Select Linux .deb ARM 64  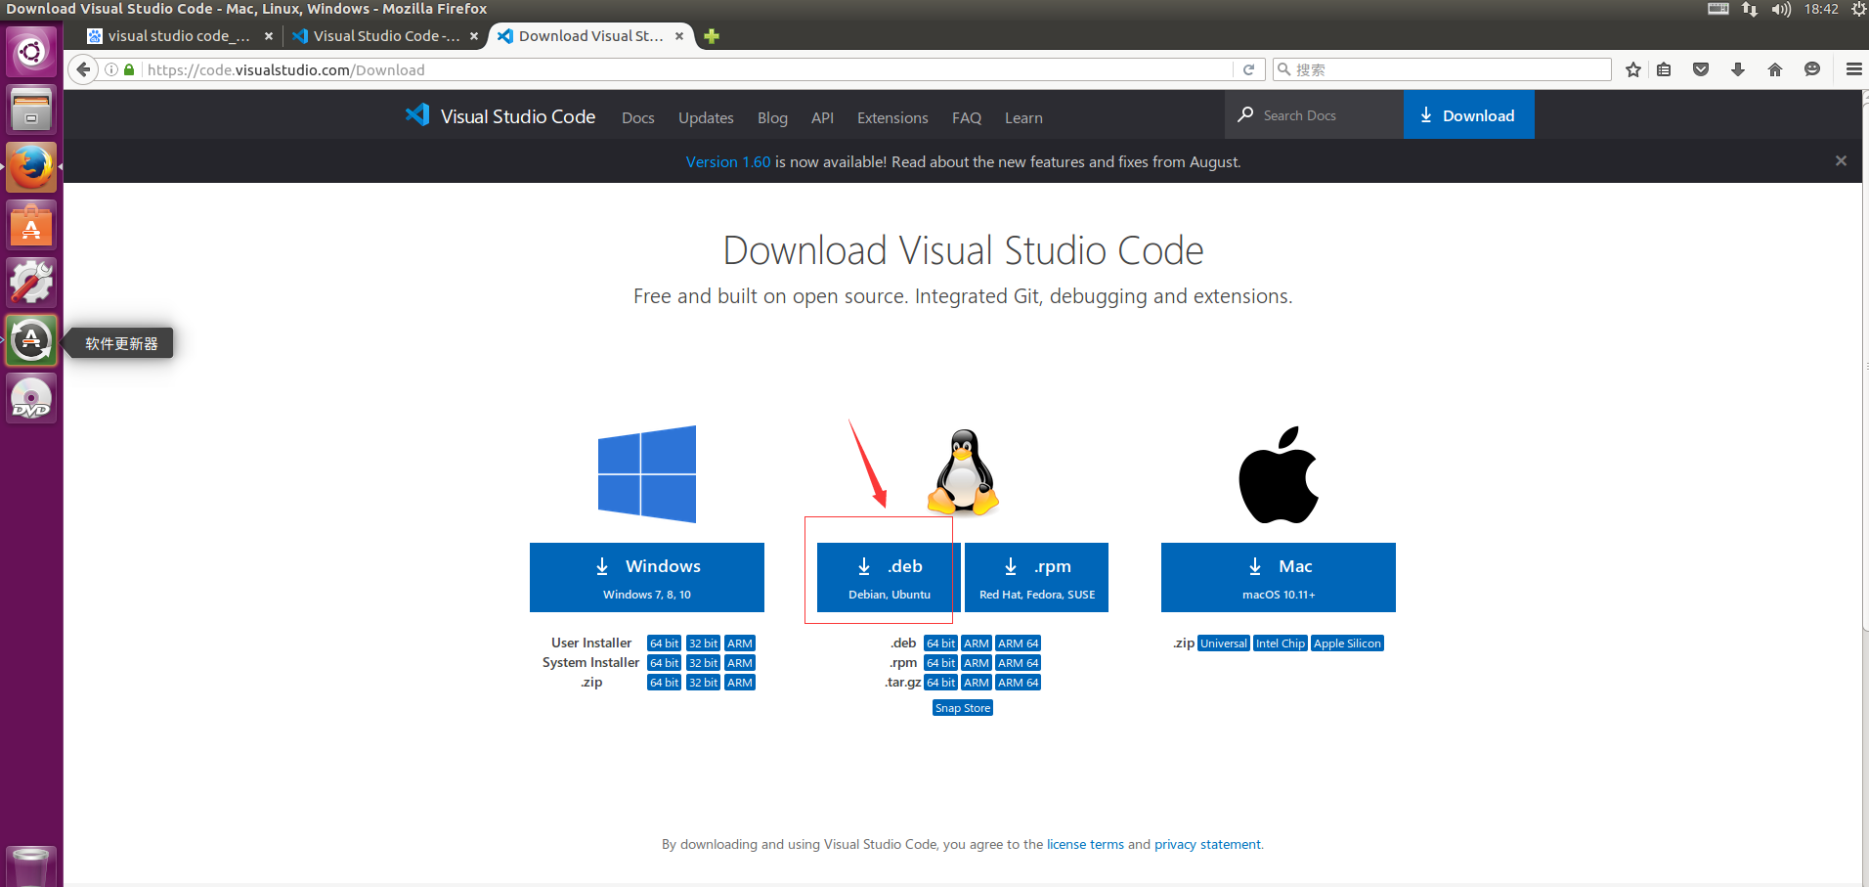click(1018, 643)
